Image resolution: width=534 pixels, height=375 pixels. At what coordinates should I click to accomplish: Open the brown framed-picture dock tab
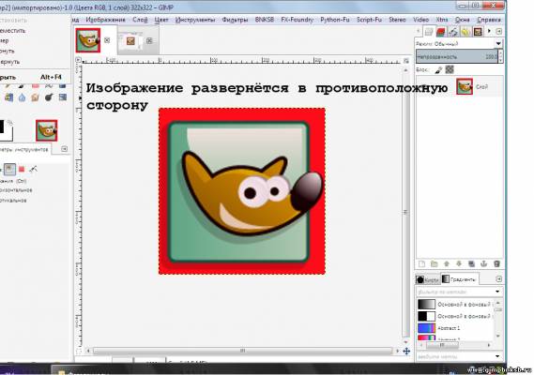pyautogui.click(x=478, y=32)
